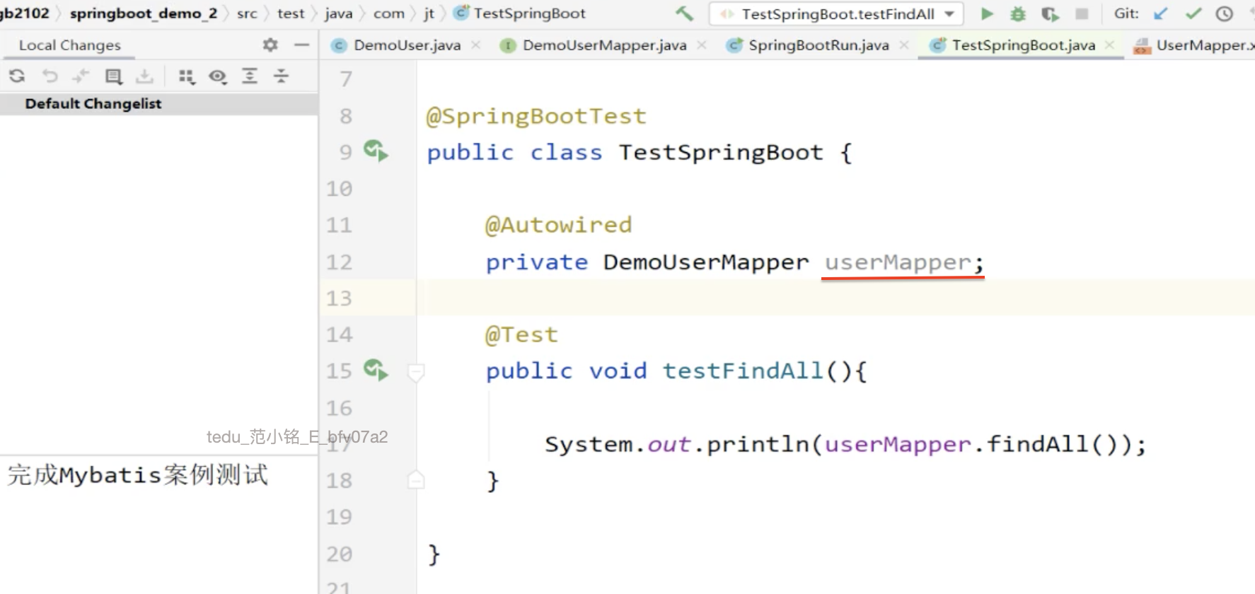Viewport: 1255px width, 594px height.
Task: Start debugging with the bug icon
Action: (1018, 13)
